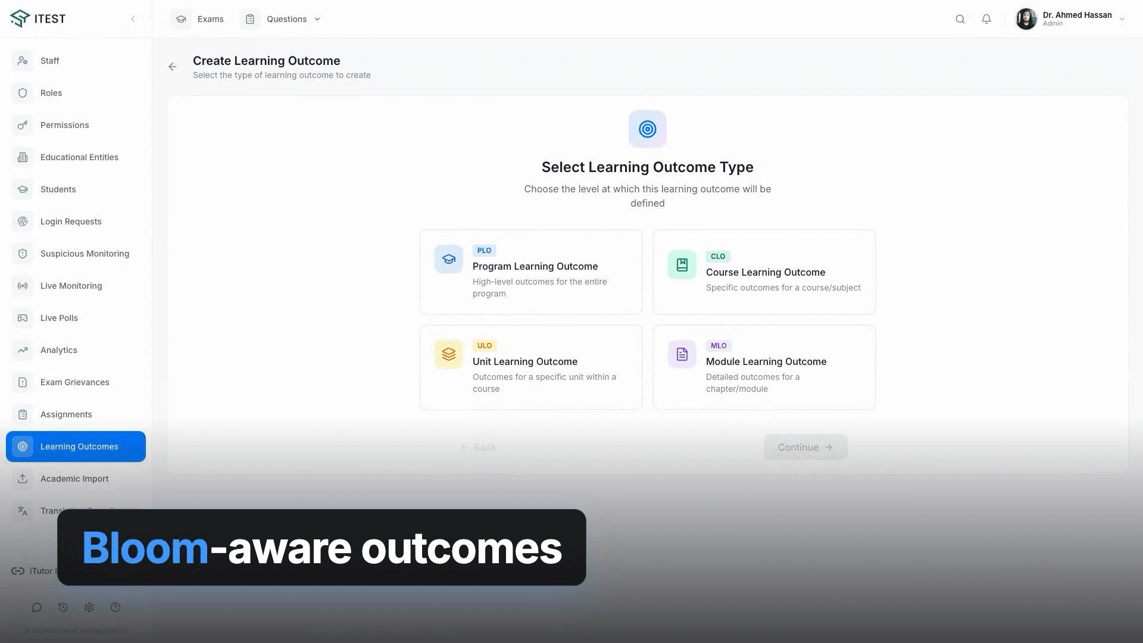Click the Permissions key icon
Screen dimensions: 1143x643
(x=23, y=125)
